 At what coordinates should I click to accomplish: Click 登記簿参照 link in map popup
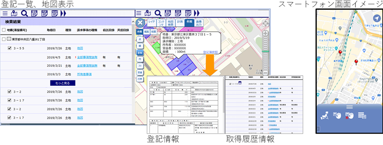pyautogui.click(x=210, y=52)
